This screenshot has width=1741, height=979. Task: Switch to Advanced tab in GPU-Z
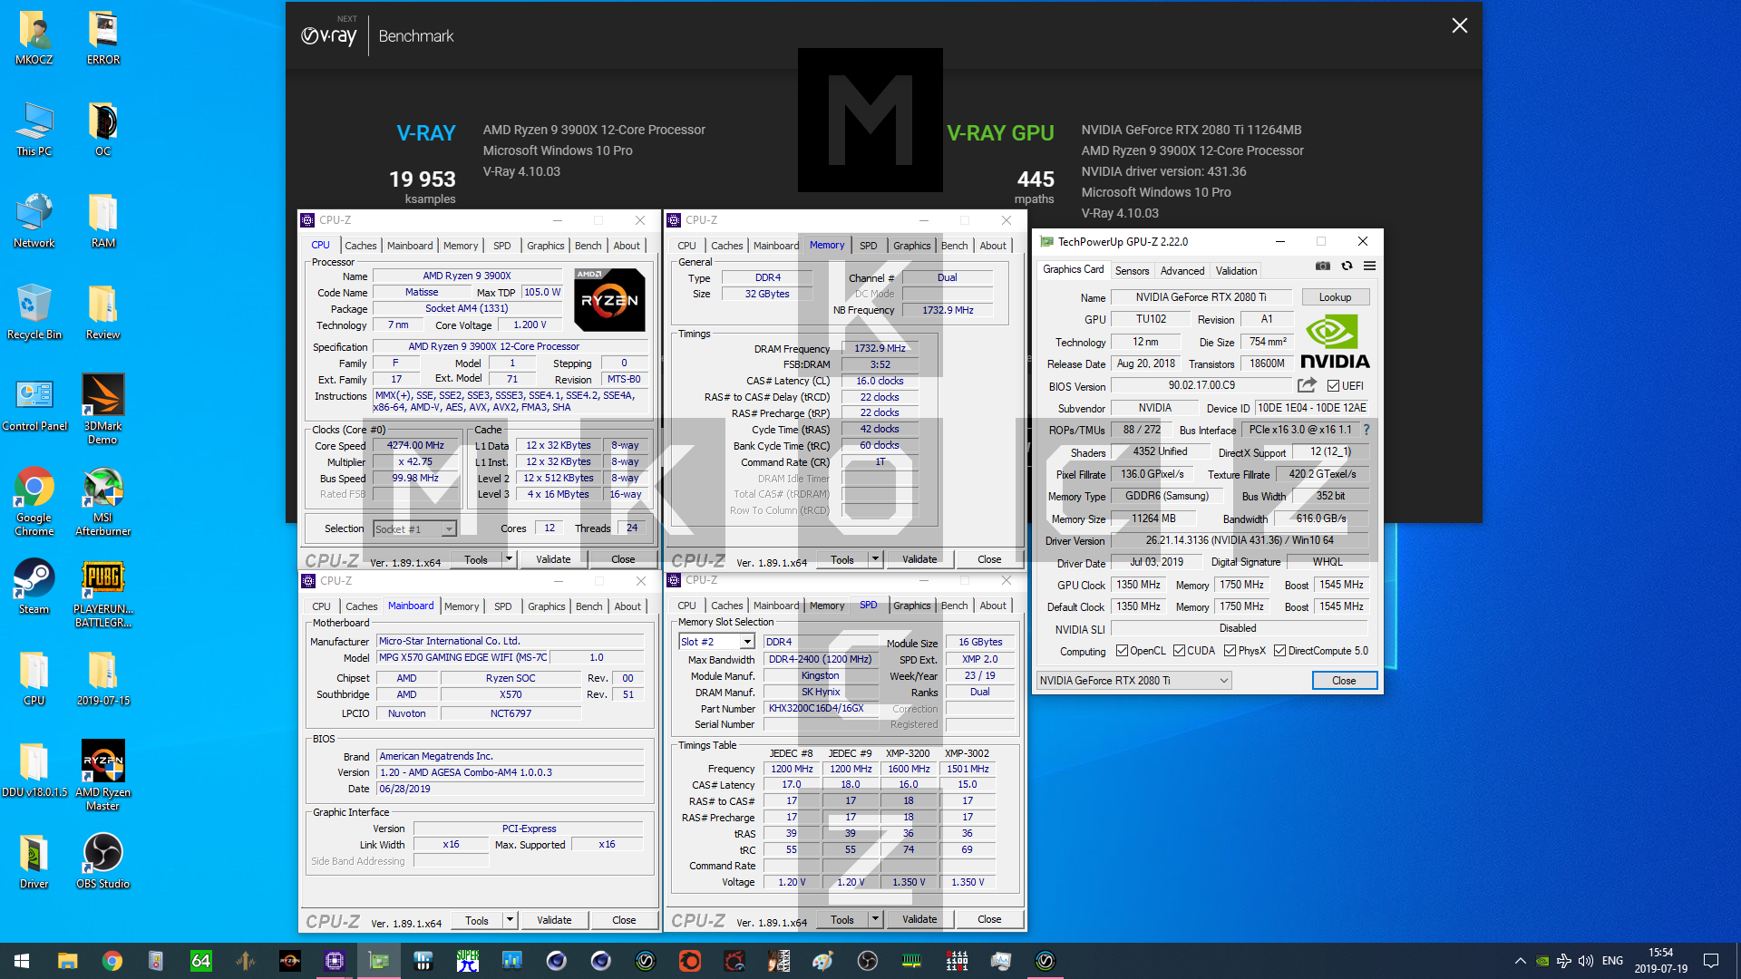[1182, 271]
